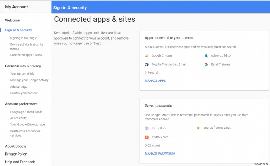Click Sign-in & security header title
Viewport: 270px width, 166px height.
pos(70,8)
